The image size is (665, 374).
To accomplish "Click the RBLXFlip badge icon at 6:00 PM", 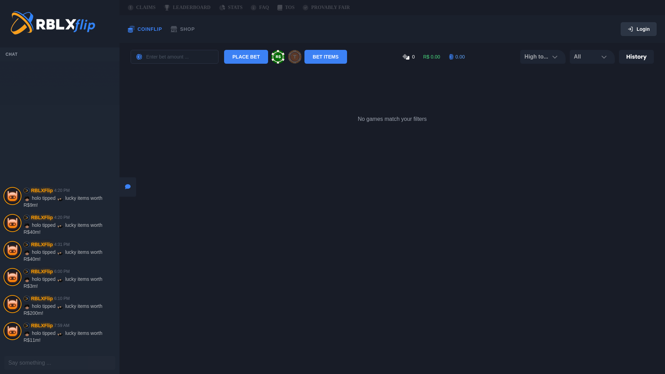I will click(x=27, y=271).
